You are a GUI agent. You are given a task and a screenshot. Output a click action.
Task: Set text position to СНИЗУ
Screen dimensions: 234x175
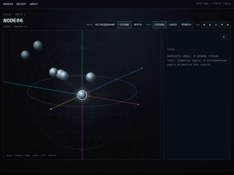[173, 25]
